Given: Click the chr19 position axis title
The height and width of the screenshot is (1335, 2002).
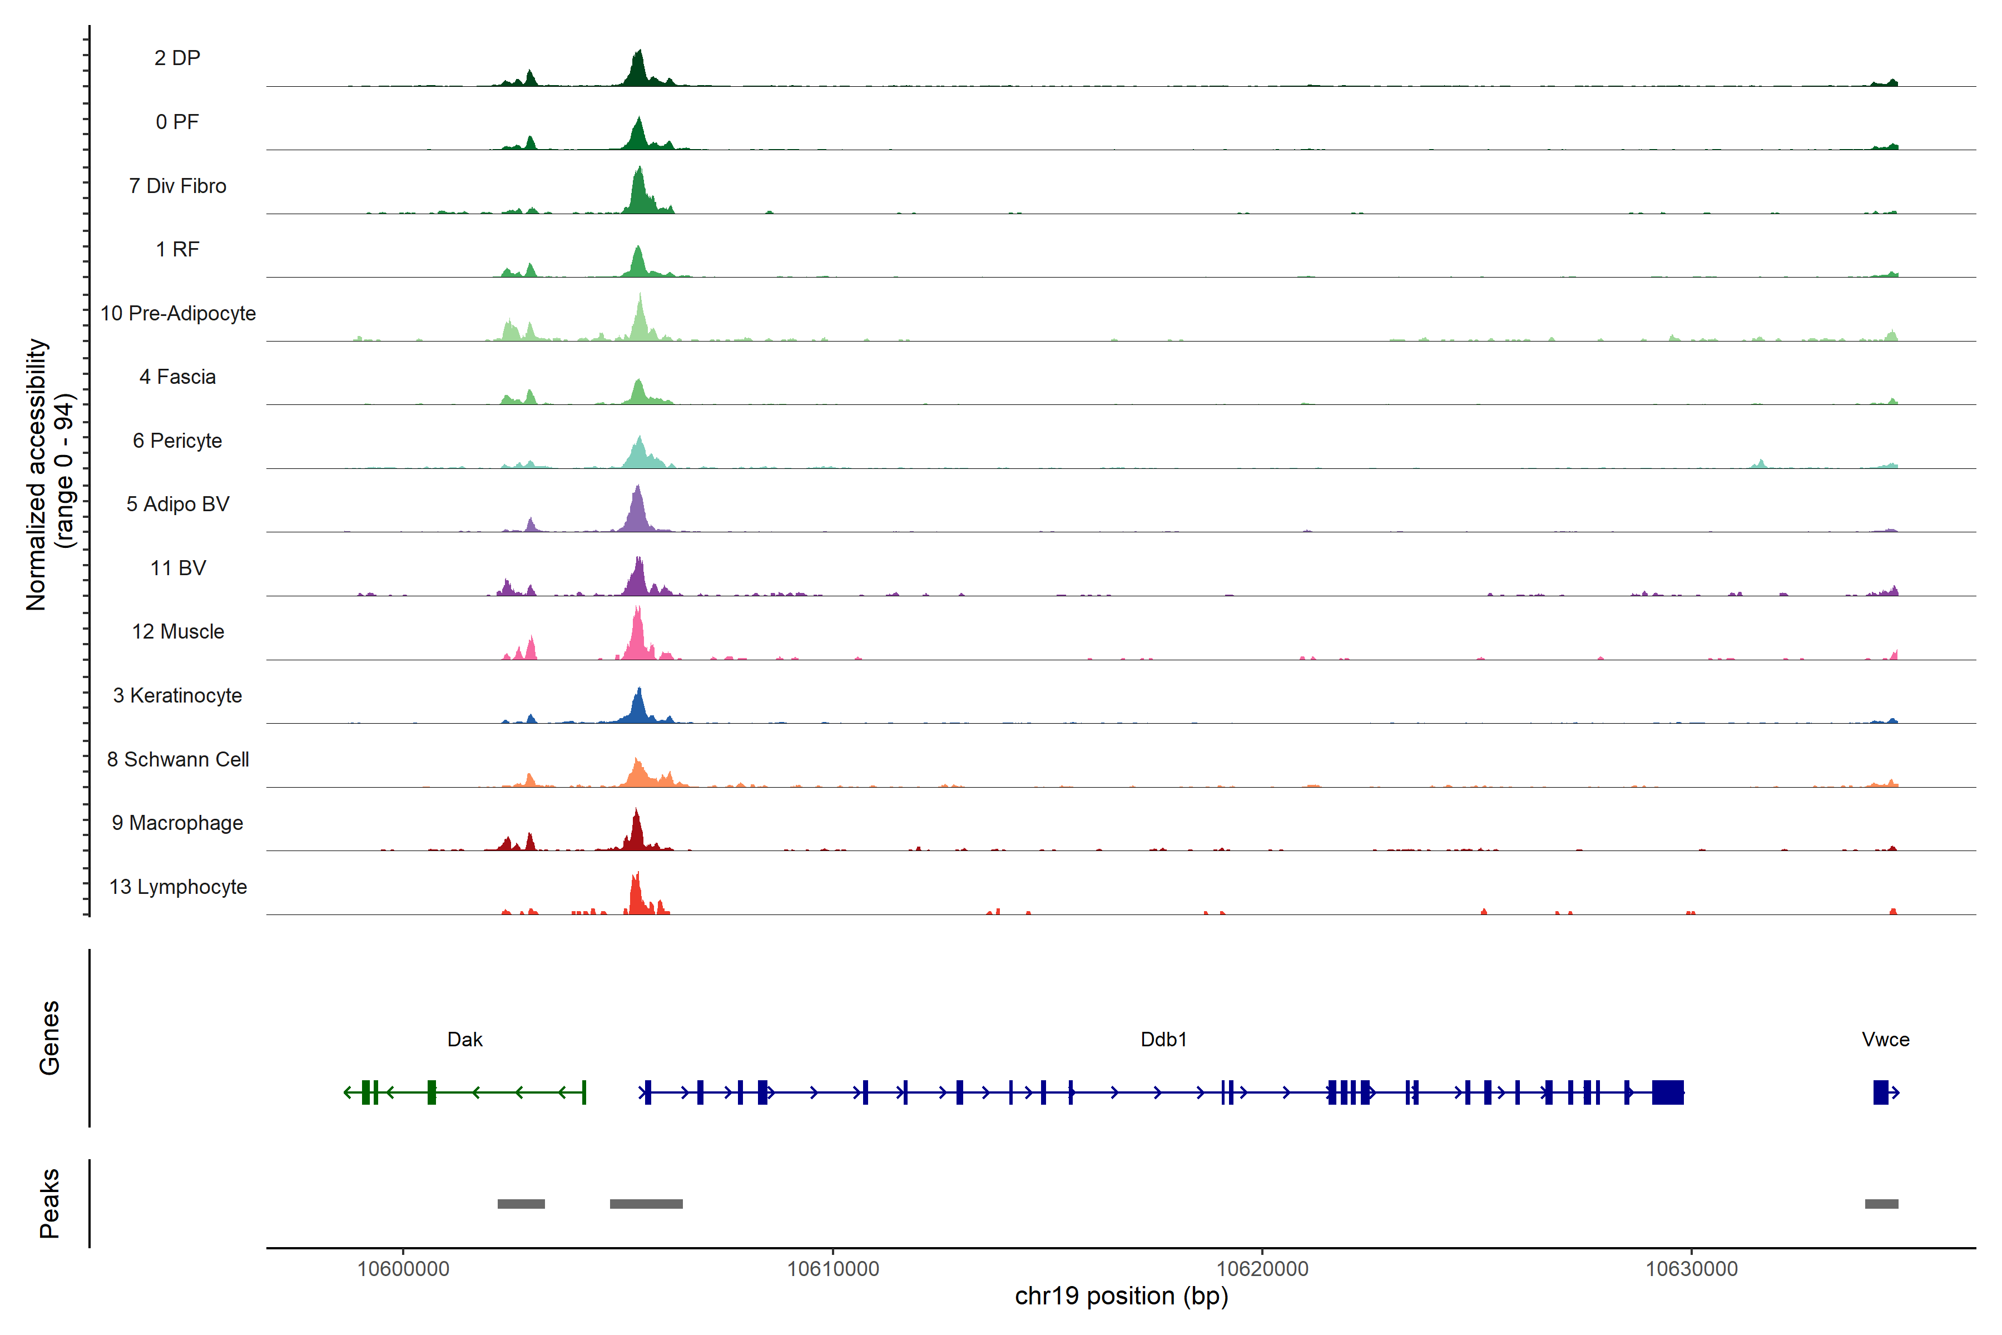Looking at the screenshot, I should pos(1121,1296).
